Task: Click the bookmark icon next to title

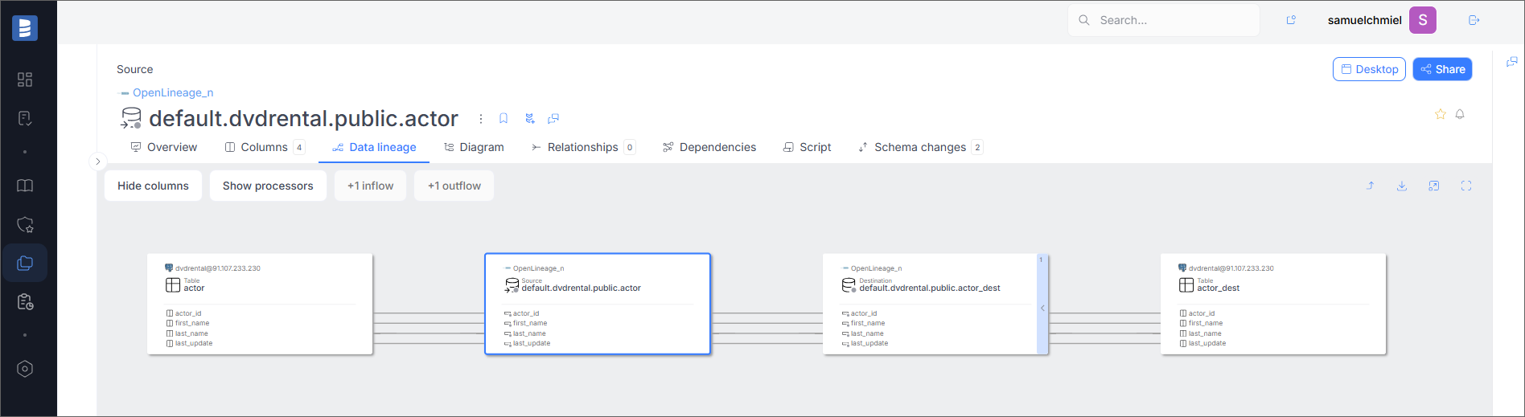Action: (504, 119)
